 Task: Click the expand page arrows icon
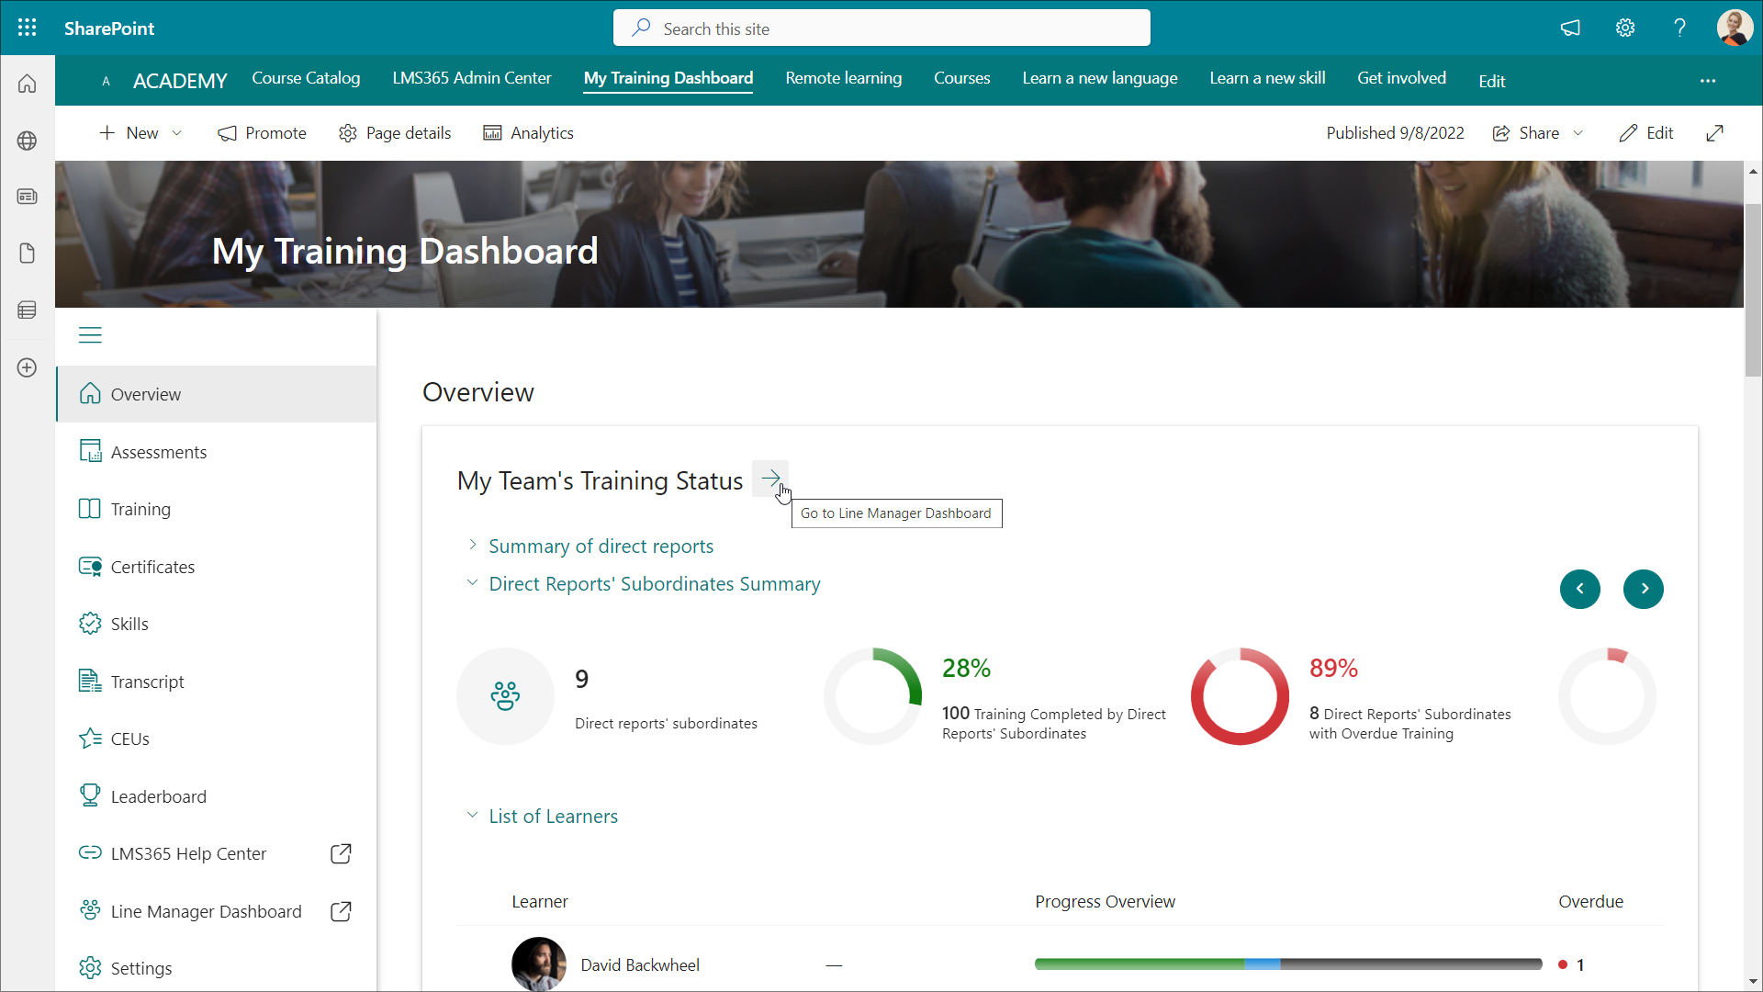1714,133
